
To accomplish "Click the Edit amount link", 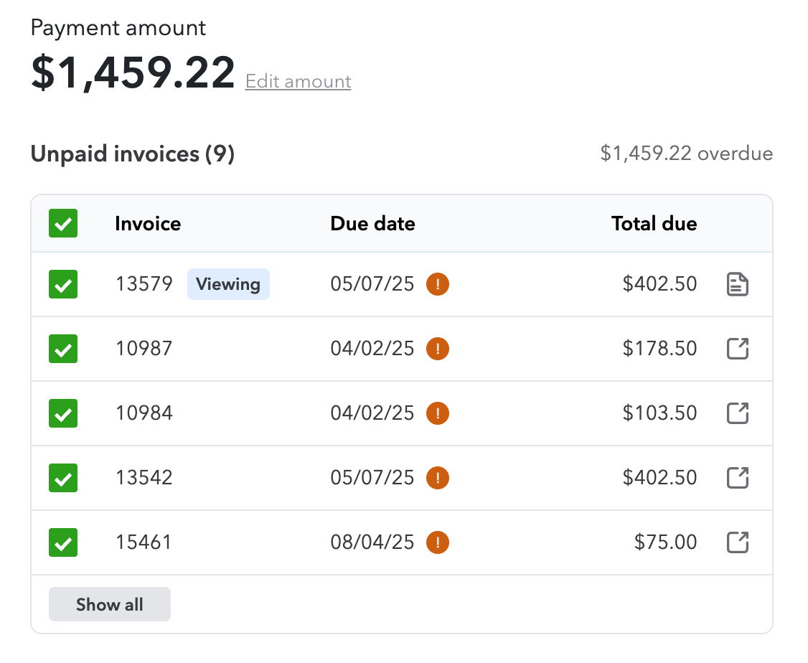I will (x=298, y=81).
